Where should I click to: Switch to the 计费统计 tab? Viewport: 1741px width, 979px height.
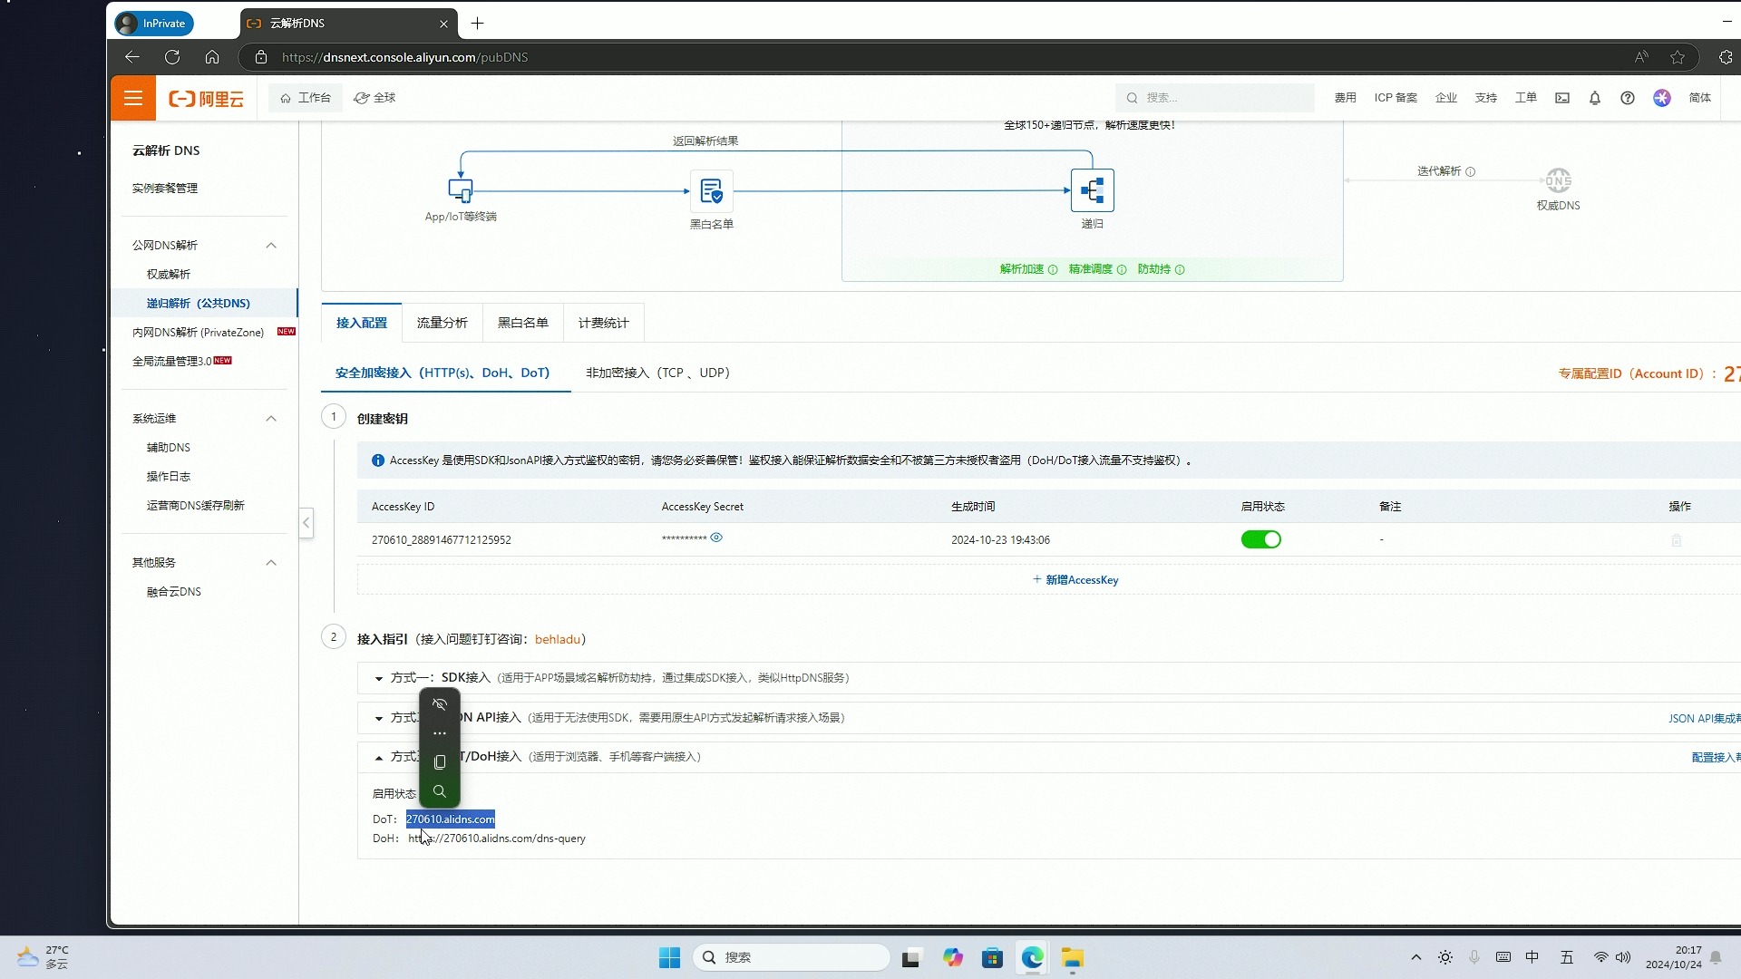604,323
